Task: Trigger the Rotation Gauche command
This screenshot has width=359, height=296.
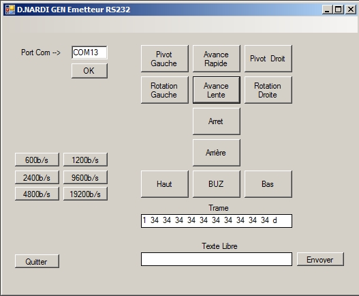Action: (165, 90)
